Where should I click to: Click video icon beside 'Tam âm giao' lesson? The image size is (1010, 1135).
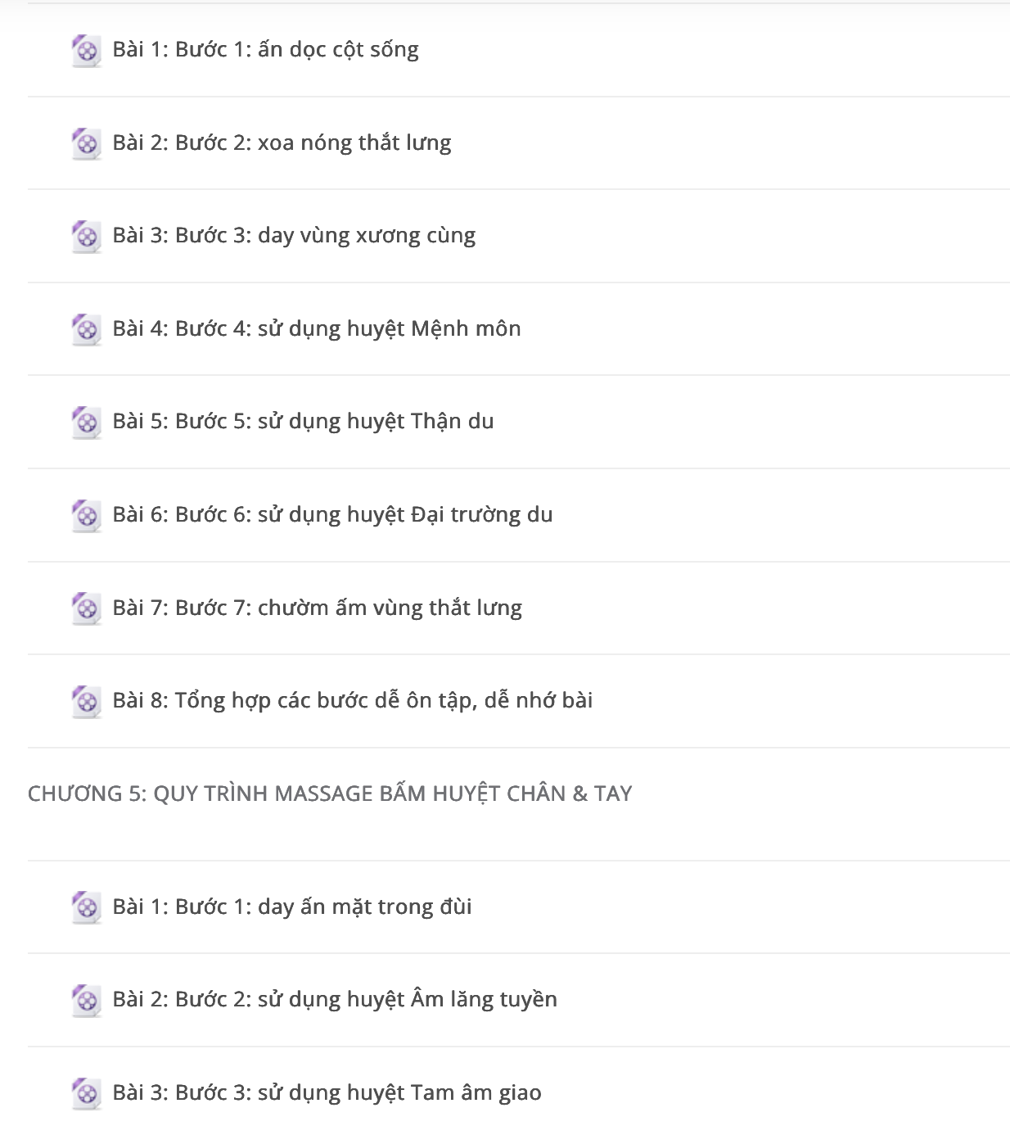[x=86, y=1093]
